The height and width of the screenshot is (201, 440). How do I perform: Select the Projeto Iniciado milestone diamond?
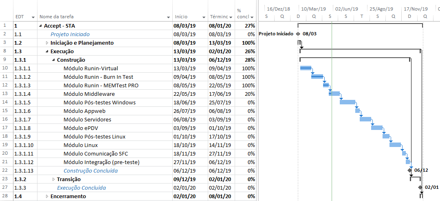pyautogui.click(x=298, y=34)
